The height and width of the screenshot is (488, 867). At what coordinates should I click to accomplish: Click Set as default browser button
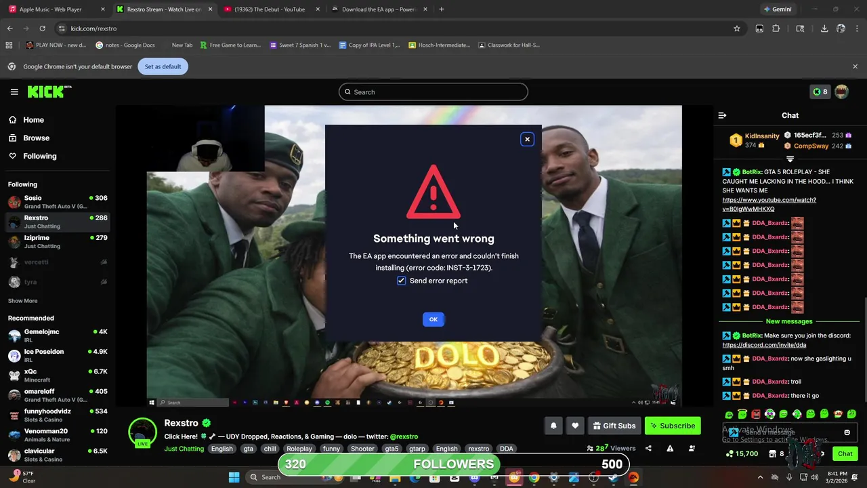(x=163, y=66)
